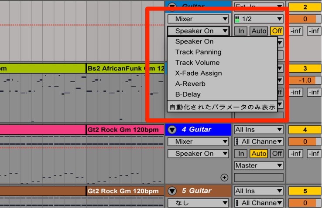
Task: Click the left -inf send value on track 3
Action: (x=296, y=92)
